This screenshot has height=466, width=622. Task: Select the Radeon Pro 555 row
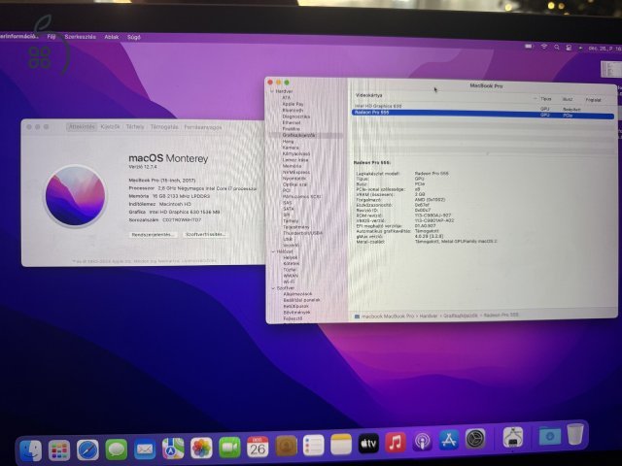coord(483,115)
